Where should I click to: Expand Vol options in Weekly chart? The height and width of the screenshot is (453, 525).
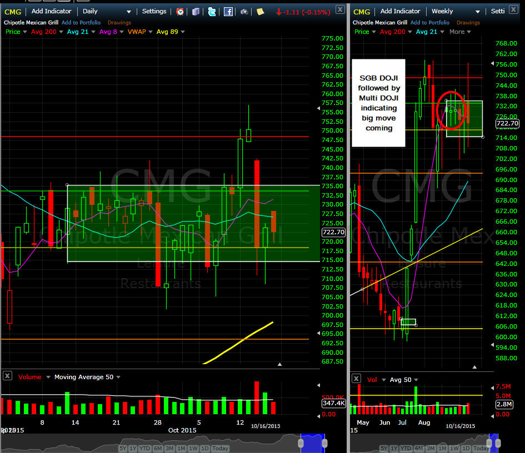(384, 380)
